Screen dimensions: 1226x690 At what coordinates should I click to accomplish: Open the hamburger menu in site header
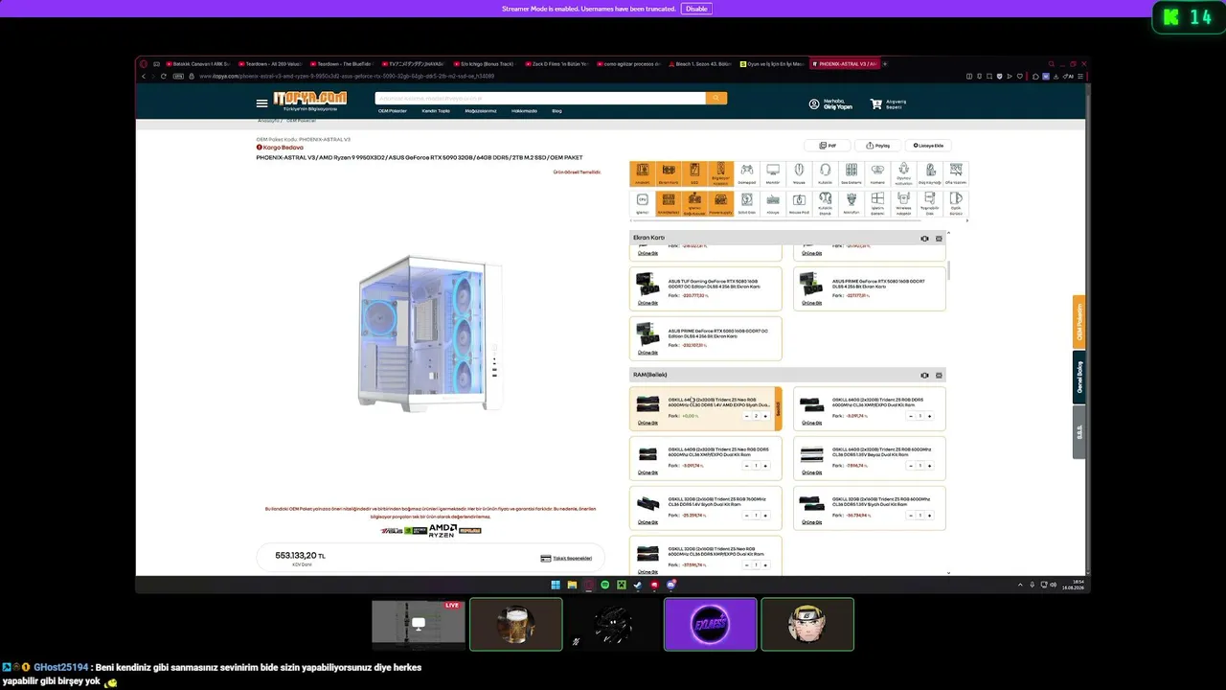pyautogui.click(x=261, y=103)
